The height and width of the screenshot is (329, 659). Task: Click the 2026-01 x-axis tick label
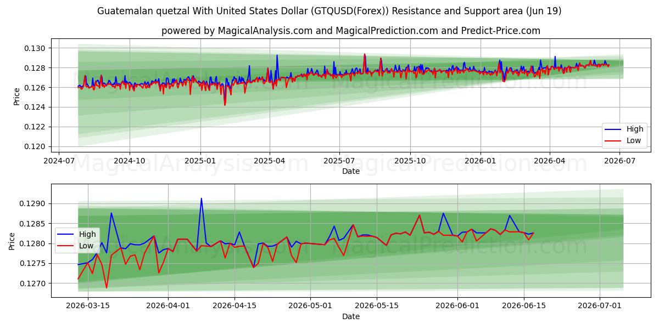click(481, 161)
